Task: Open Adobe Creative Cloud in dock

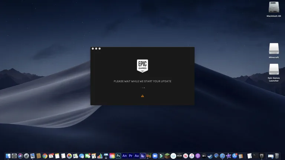Action: 112,156
